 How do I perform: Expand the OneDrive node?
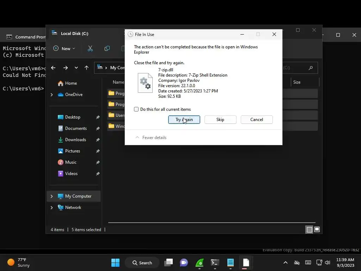click(x=51, y=95)
